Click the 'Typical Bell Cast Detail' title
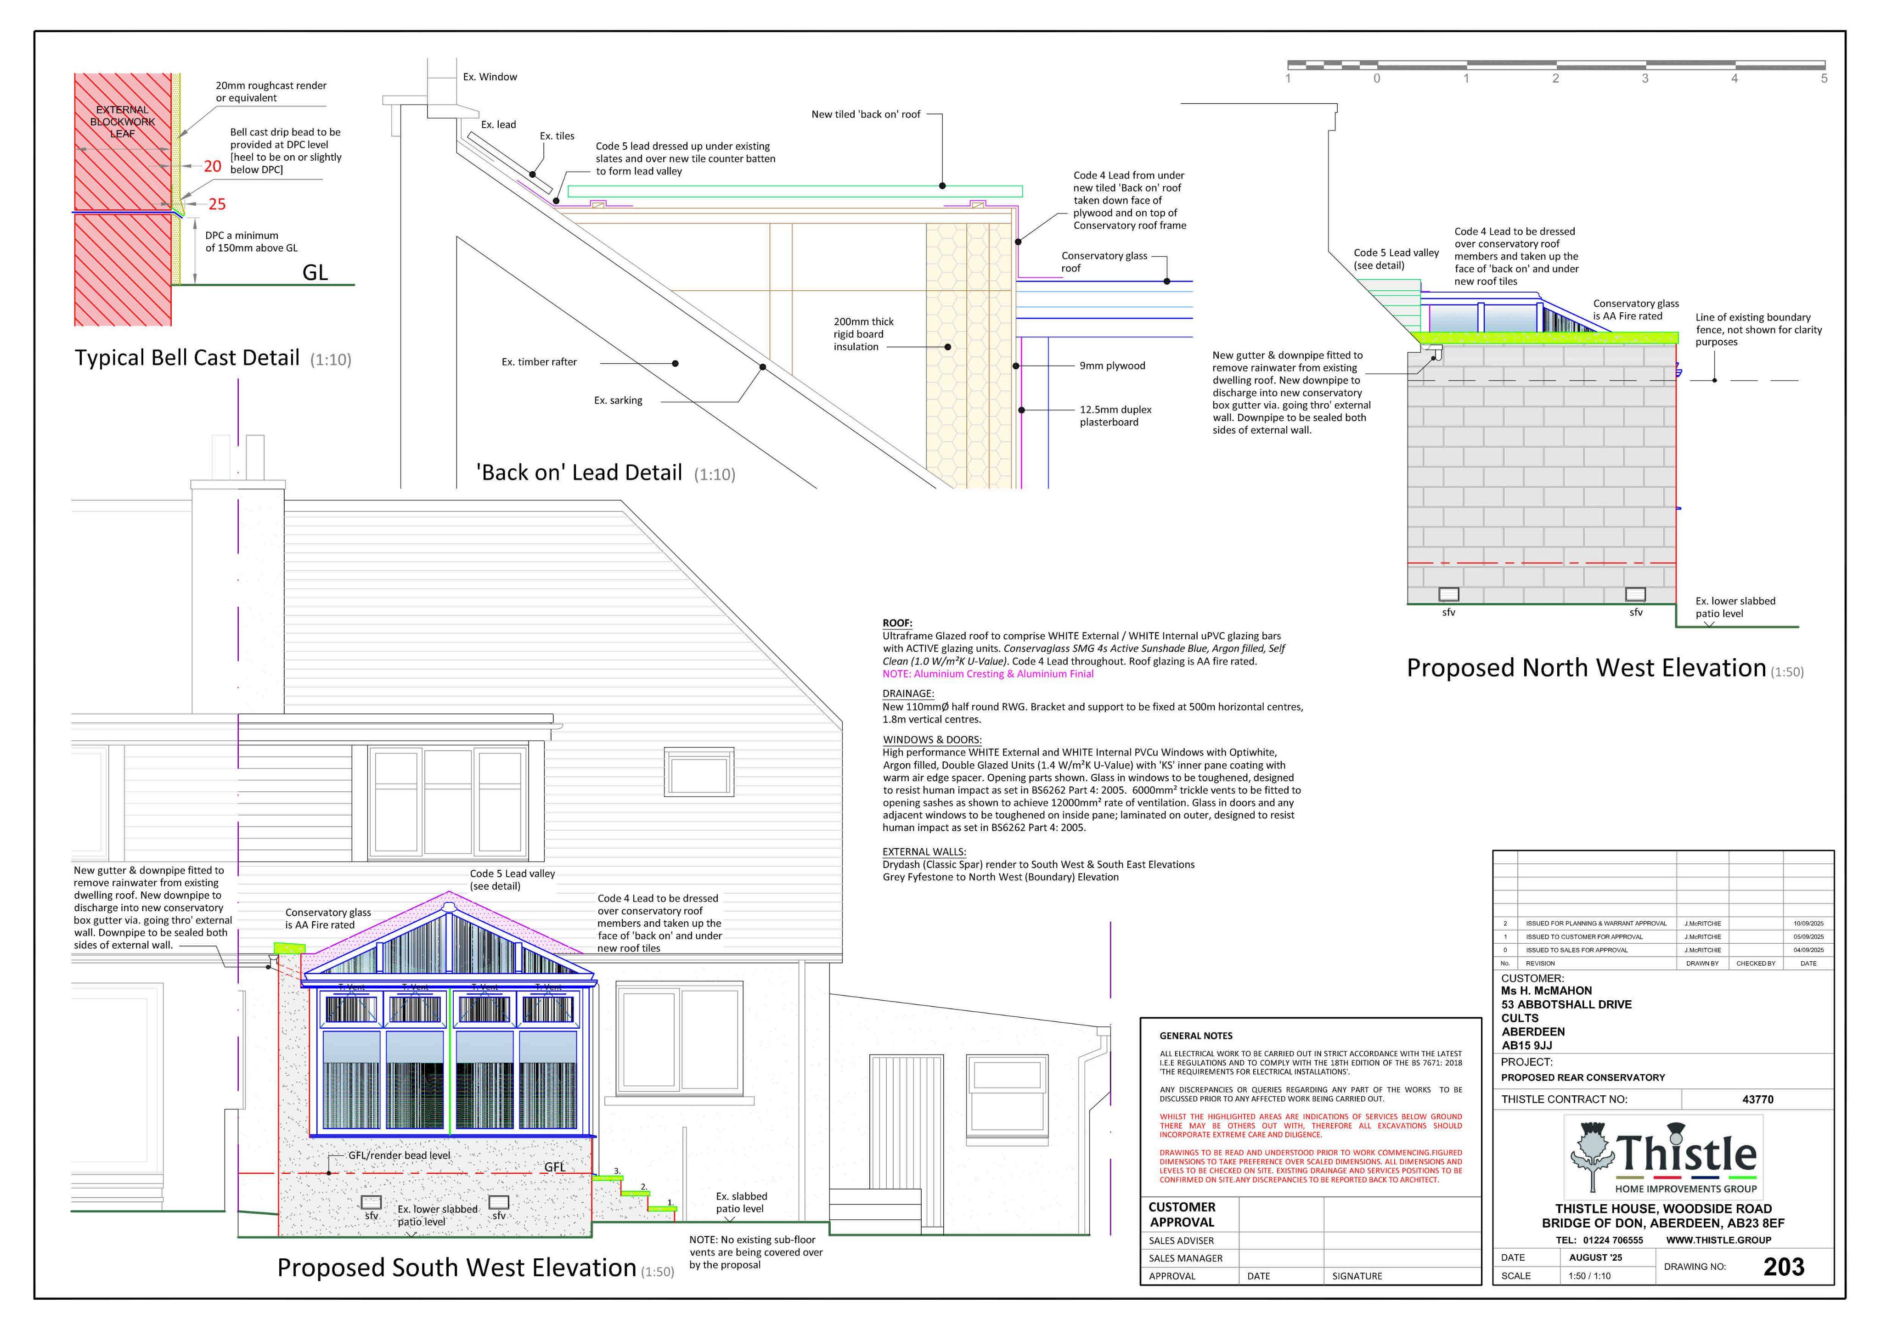This screenshot has width=1881, height=1330. tap(187, 358)
